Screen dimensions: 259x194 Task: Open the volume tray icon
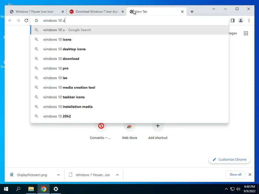[x=238, y=189]
